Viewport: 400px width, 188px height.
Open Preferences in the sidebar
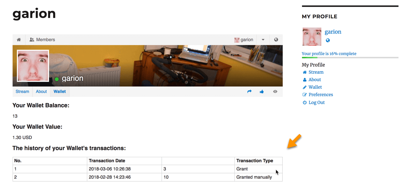pyautogui.click(x=320, y=95)
